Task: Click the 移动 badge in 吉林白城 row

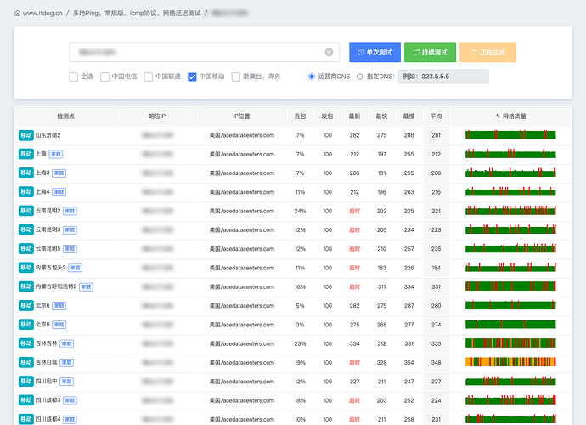Action: 25,362
